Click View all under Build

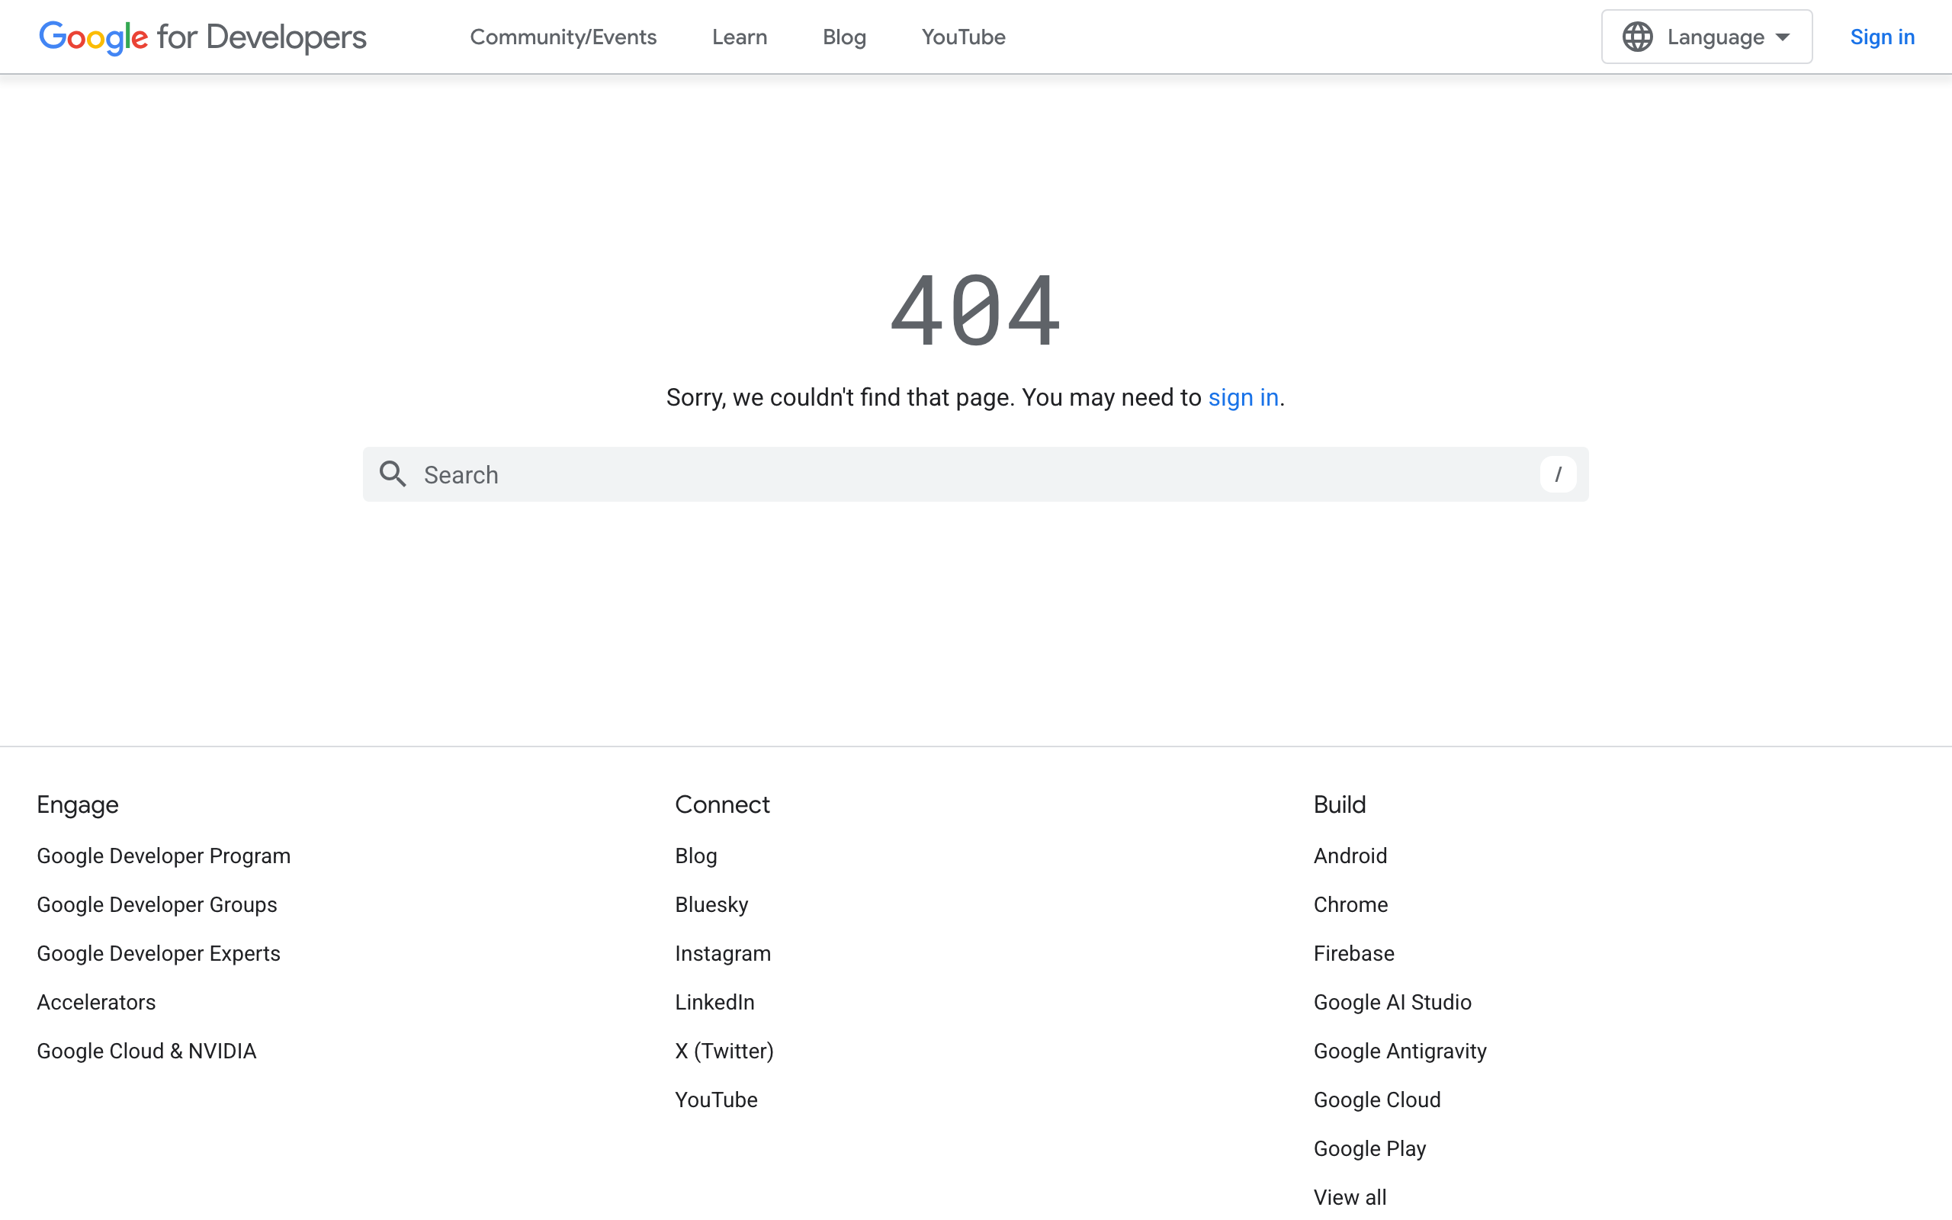point(1350,1197)
